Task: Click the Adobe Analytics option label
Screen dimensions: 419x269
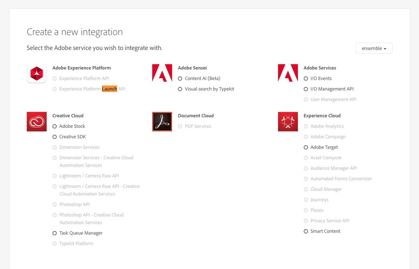Action: [327, 126]
